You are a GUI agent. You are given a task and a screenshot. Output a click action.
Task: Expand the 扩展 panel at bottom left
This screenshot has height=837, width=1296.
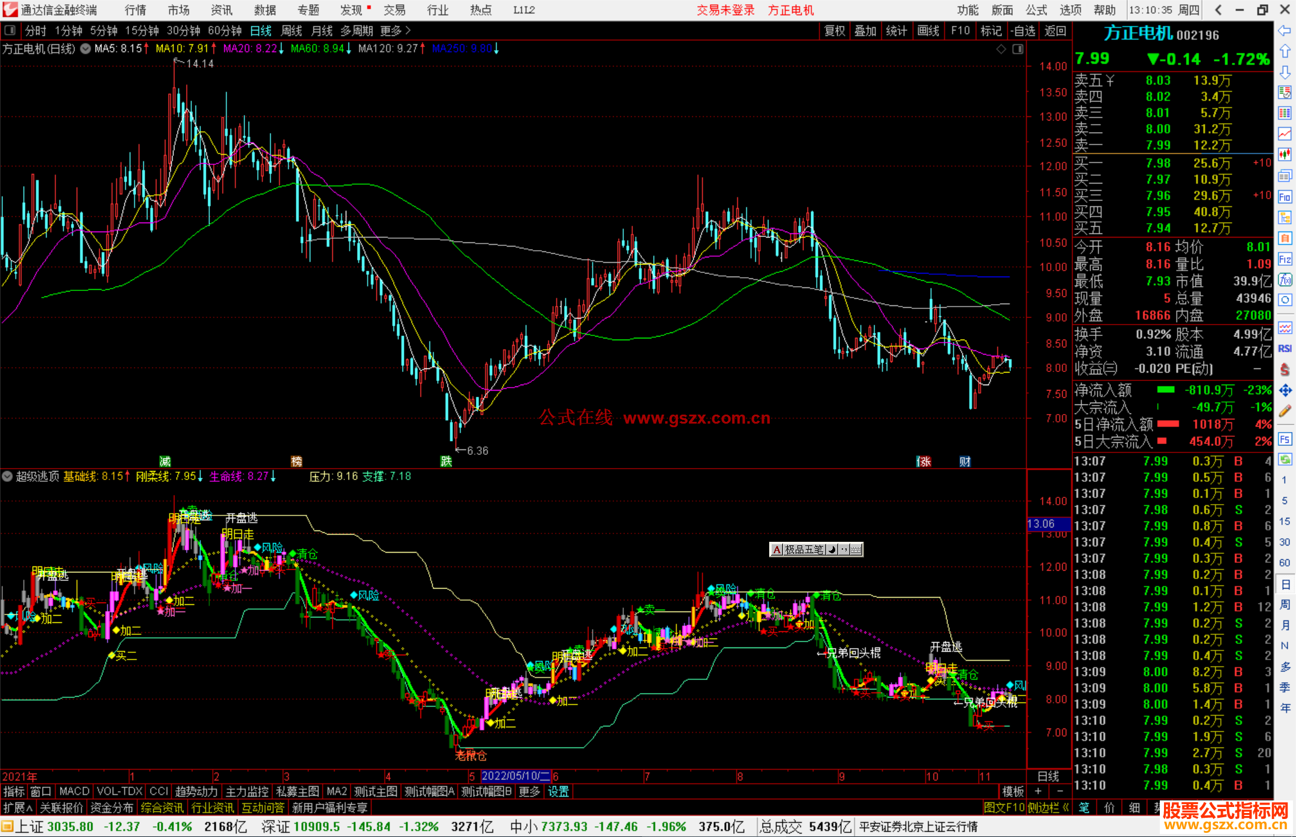(18, 808)
